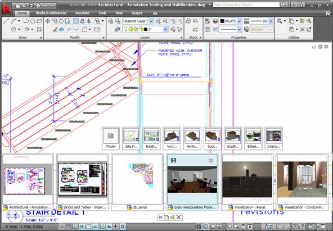Select the Rotate tool in Modify panel
The image size is (333, 231).
point(61,21)
